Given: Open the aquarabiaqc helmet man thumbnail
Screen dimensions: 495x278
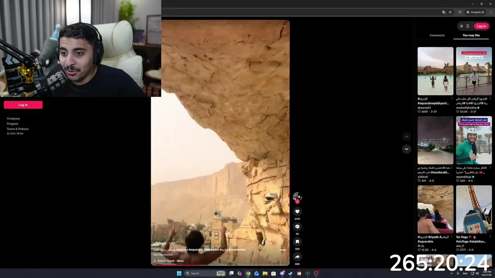Looking at the screenshot, I should (x=474, y=140).
